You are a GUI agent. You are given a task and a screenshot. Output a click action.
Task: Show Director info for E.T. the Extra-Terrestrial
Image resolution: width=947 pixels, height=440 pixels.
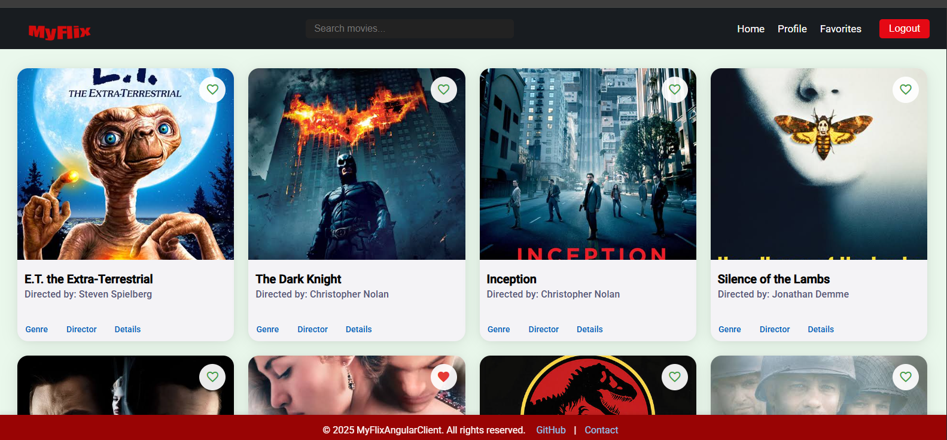click(x=81, y=329)
